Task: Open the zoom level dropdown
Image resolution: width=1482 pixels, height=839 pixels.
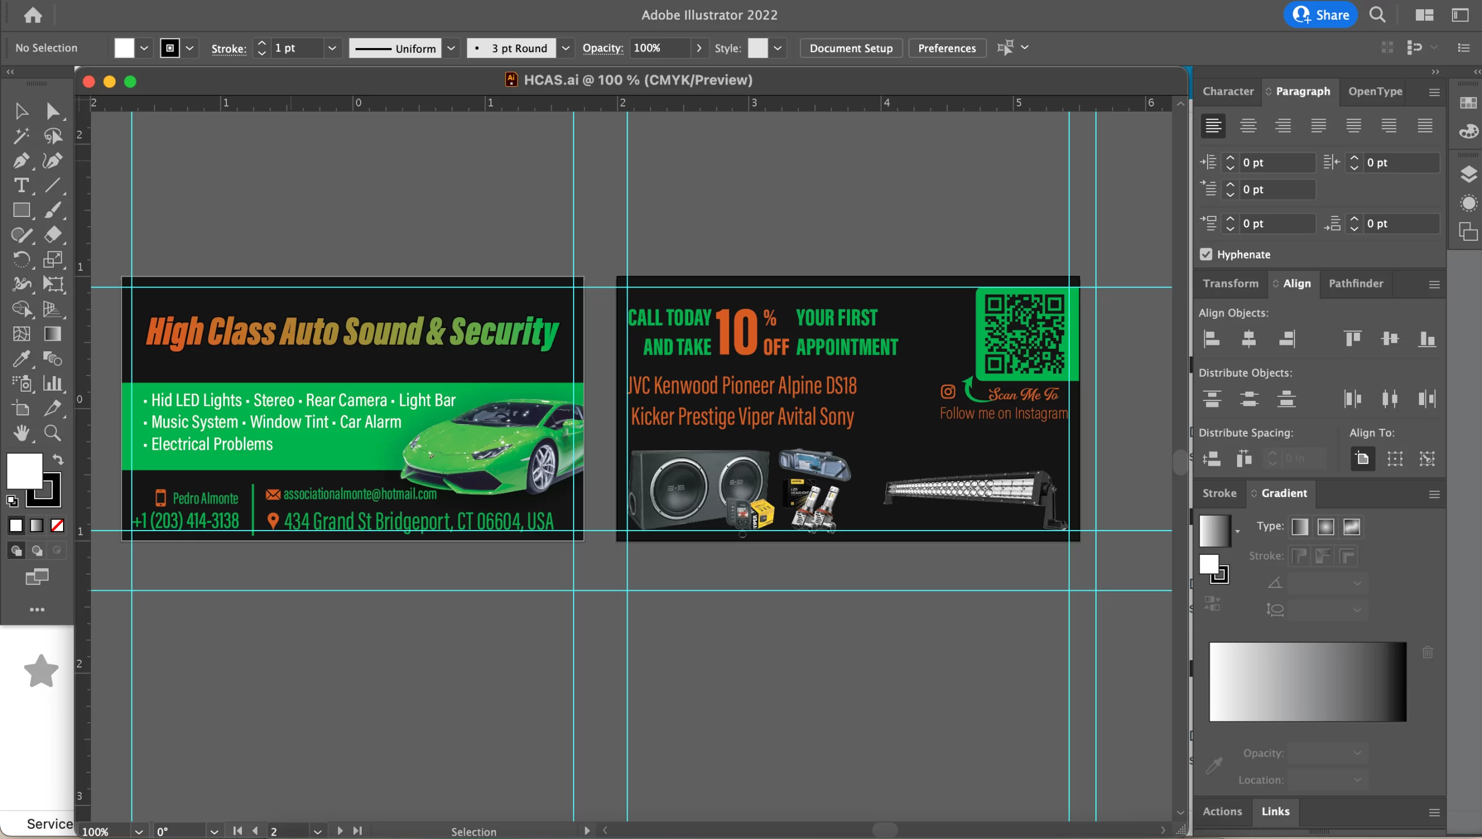Action: tap(139, 831)
